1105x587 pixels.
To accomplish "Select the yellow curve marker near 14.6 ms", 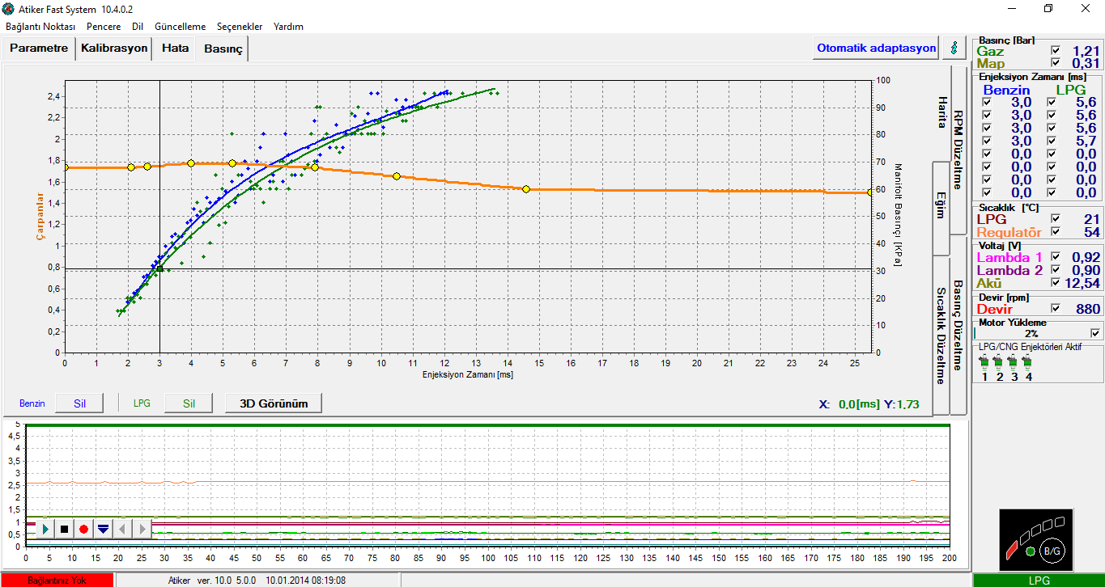I will pos(526,189).
